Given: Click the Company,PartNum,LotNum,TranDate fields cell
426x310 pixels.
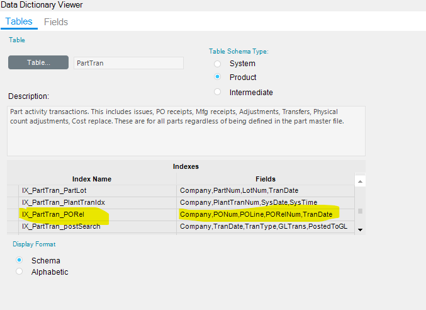Looking at the screenshot, I should (266, 191).
